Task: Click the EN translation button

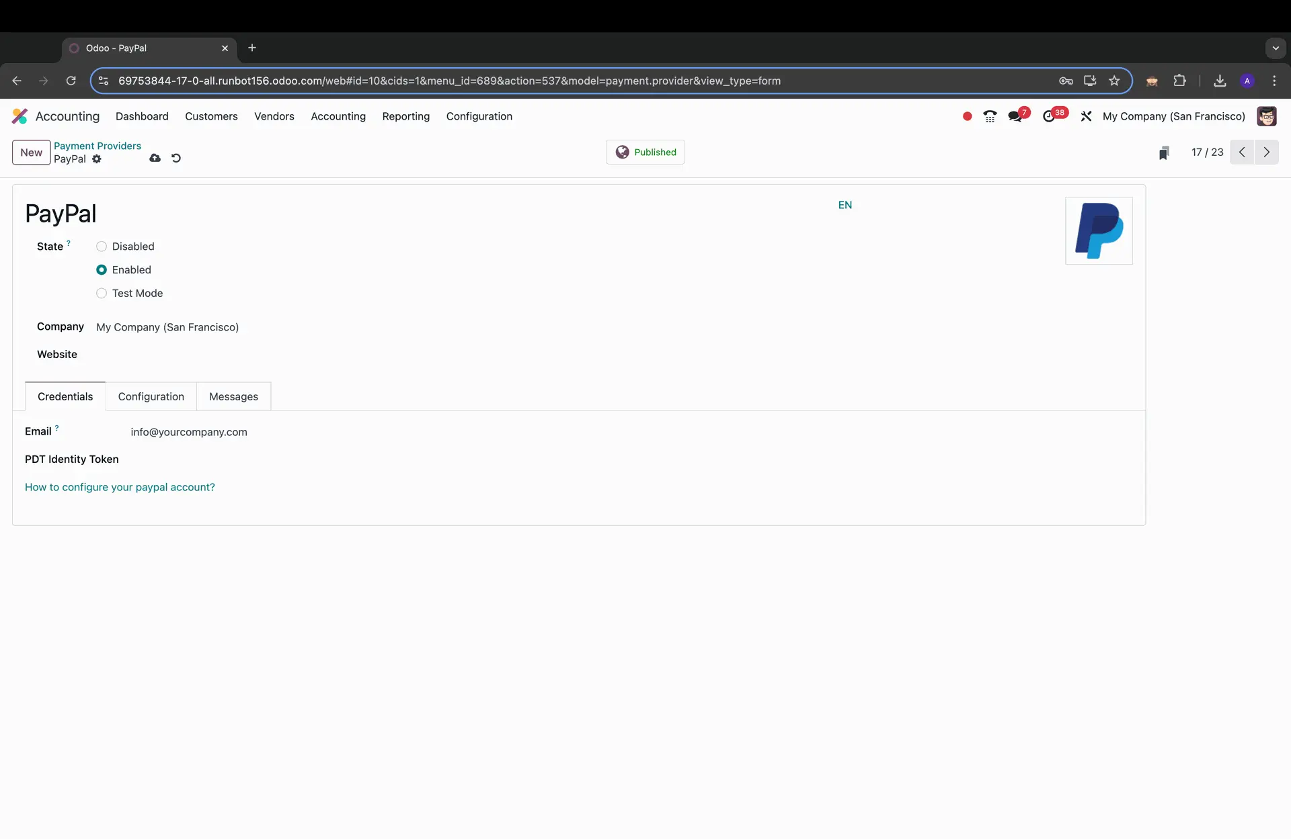Action: click(x=845, y=205)
